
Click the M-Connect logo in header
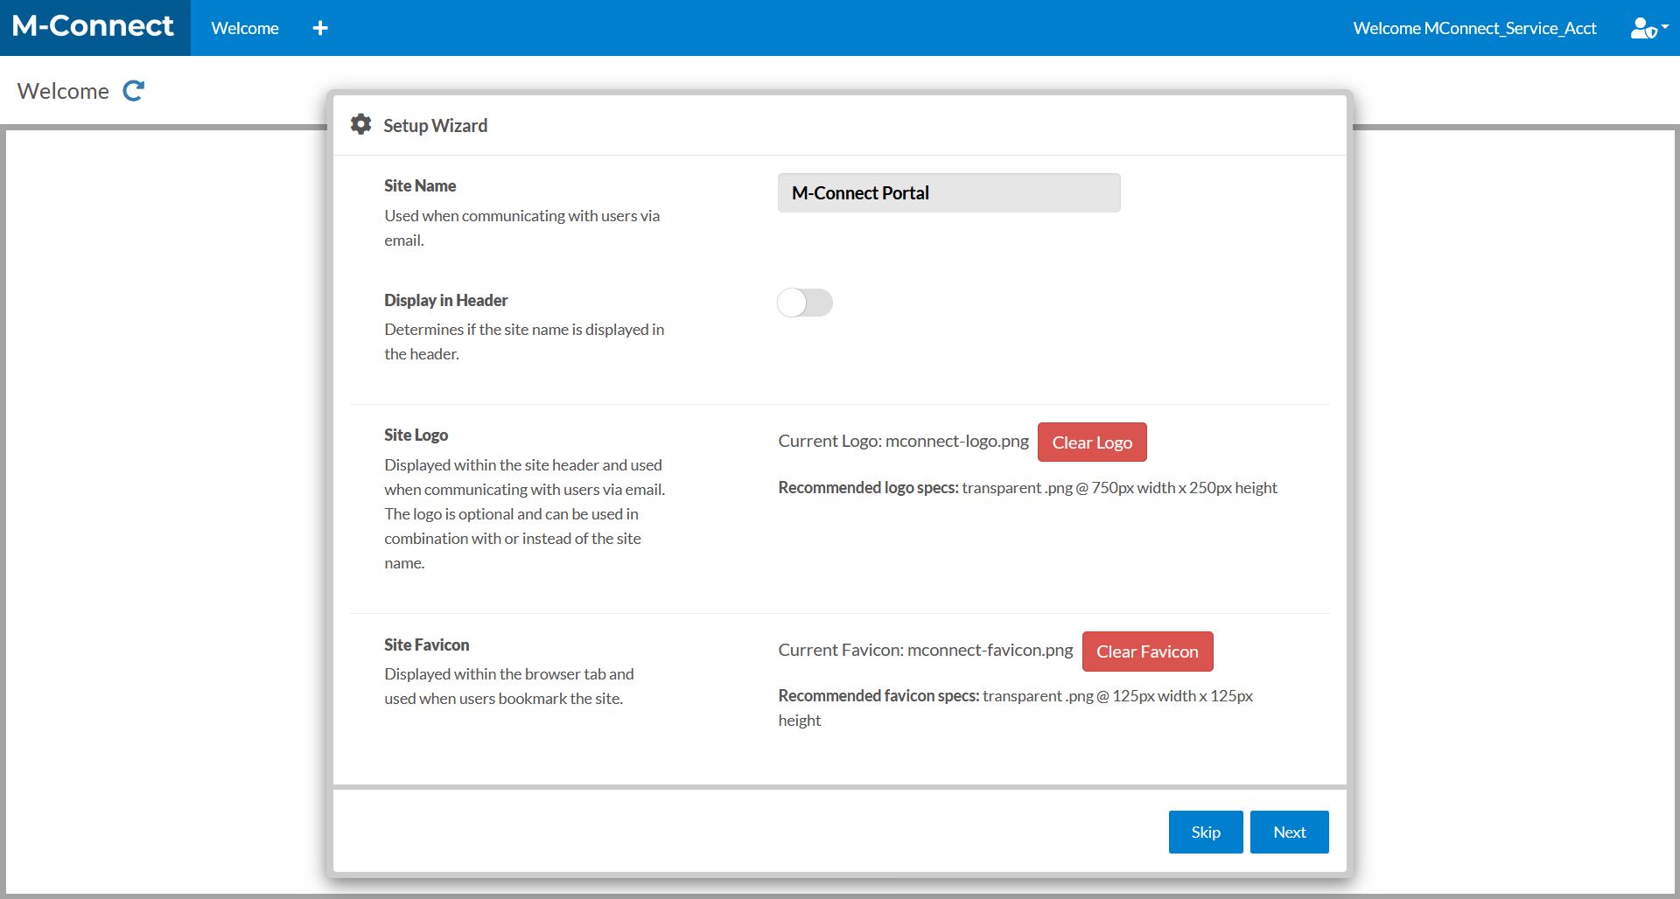tap(94, 27)
